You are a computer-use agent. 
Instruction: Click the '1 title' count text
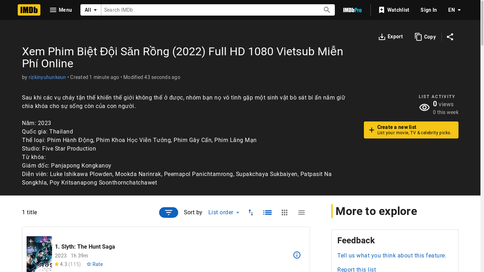[x=29, y=212]
